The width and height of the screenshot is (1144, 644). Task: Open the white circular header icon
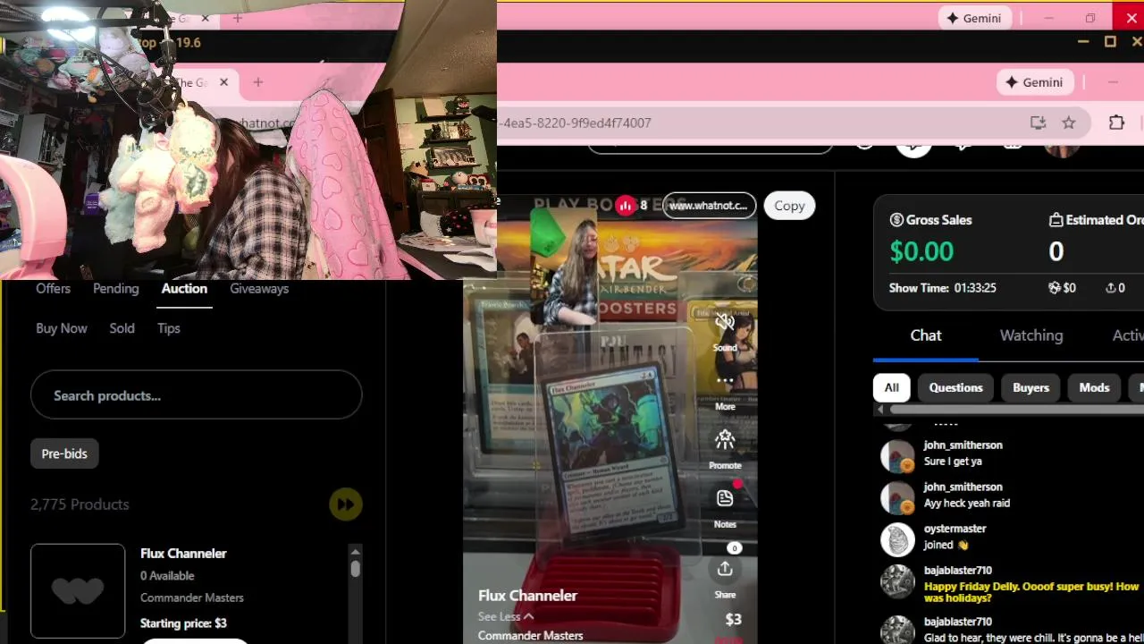pos(913,148)
